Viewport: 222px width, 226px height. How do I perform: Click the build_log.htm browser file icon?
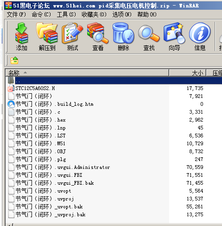11,104
